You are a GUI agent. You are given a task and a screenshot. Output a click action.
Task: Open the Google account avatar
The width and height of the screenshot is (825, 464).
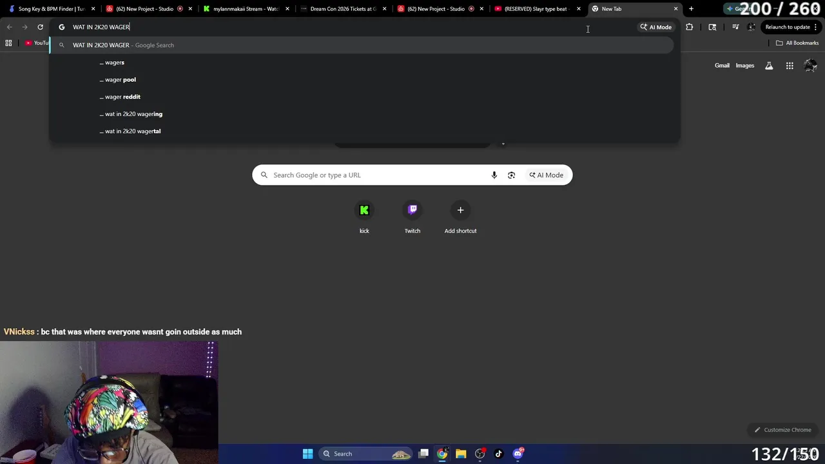[x=810, y=66]
